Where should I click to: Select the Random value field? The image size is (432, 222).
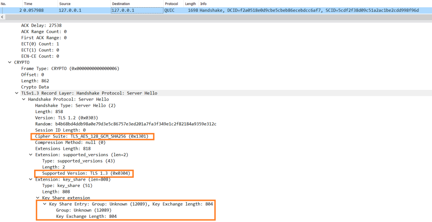pyautogui.click(x=125, y=124)
